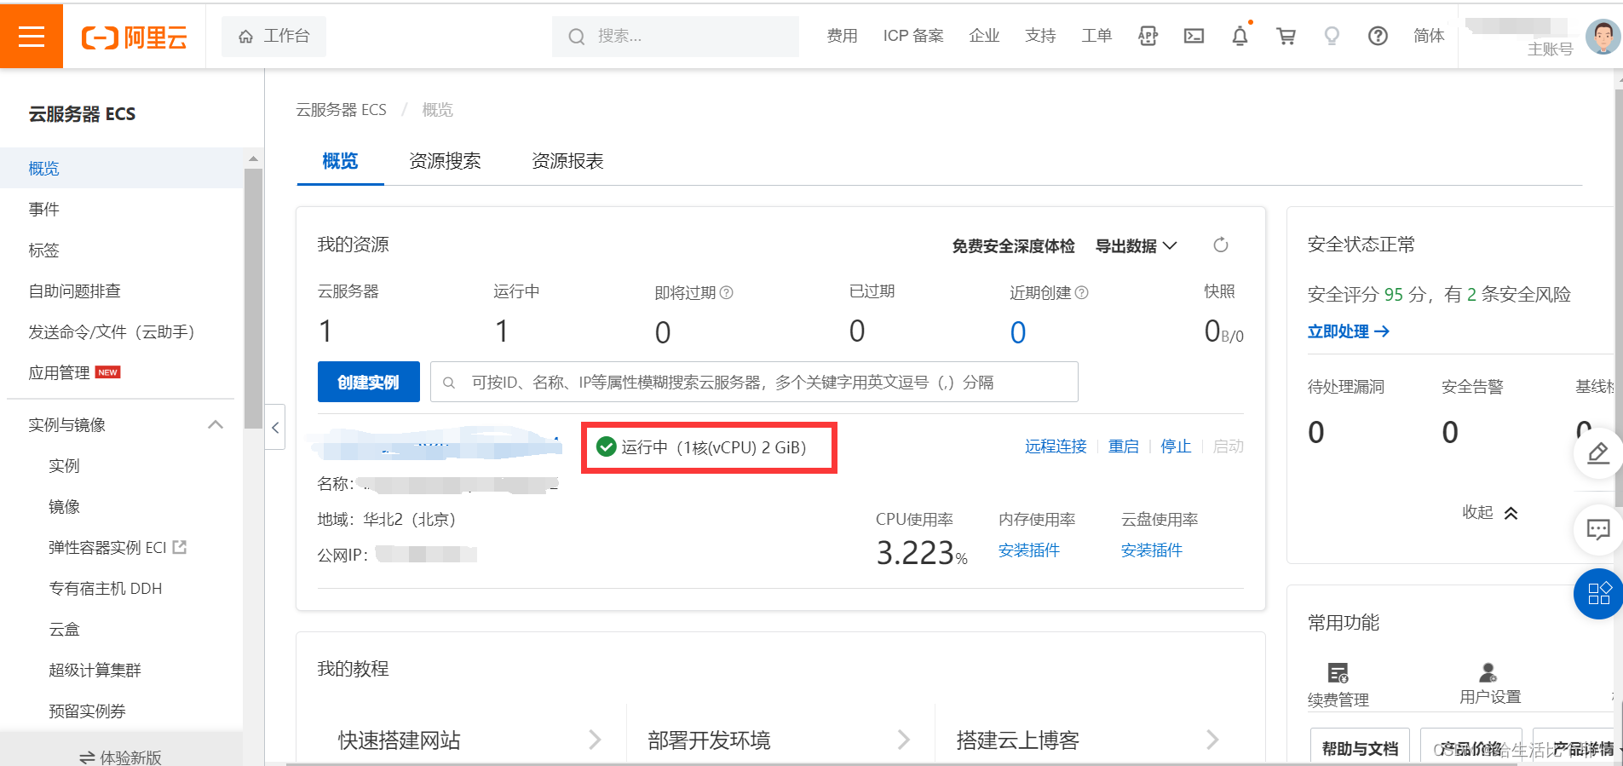Open the 工作台 workbench button
Screen dimensions: 1623x766
click(273, 36)
